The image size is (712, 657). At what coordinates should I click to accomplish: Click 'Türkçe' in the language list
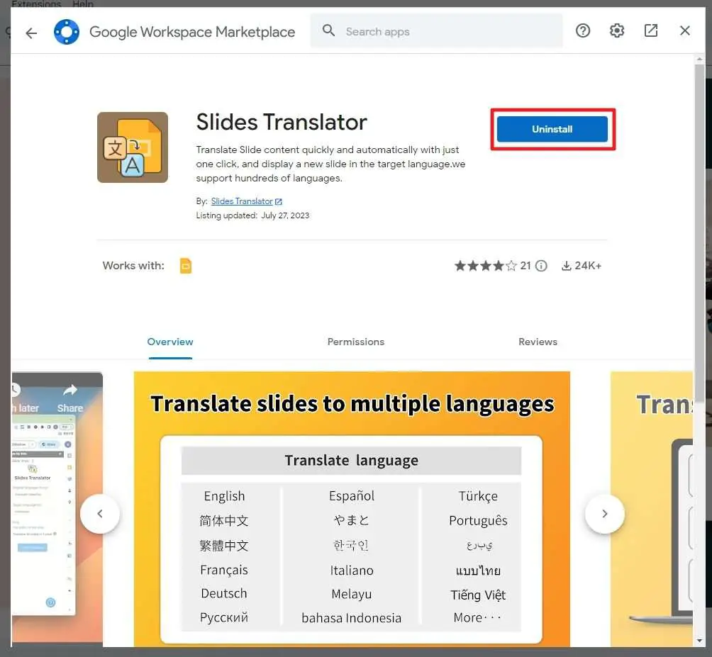click(478, 496)
